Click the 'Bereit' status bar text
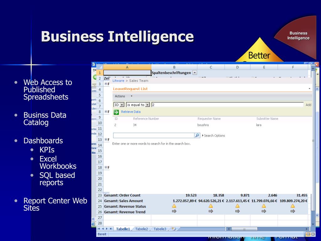321x241 pixels. click(x=102, y=234)
